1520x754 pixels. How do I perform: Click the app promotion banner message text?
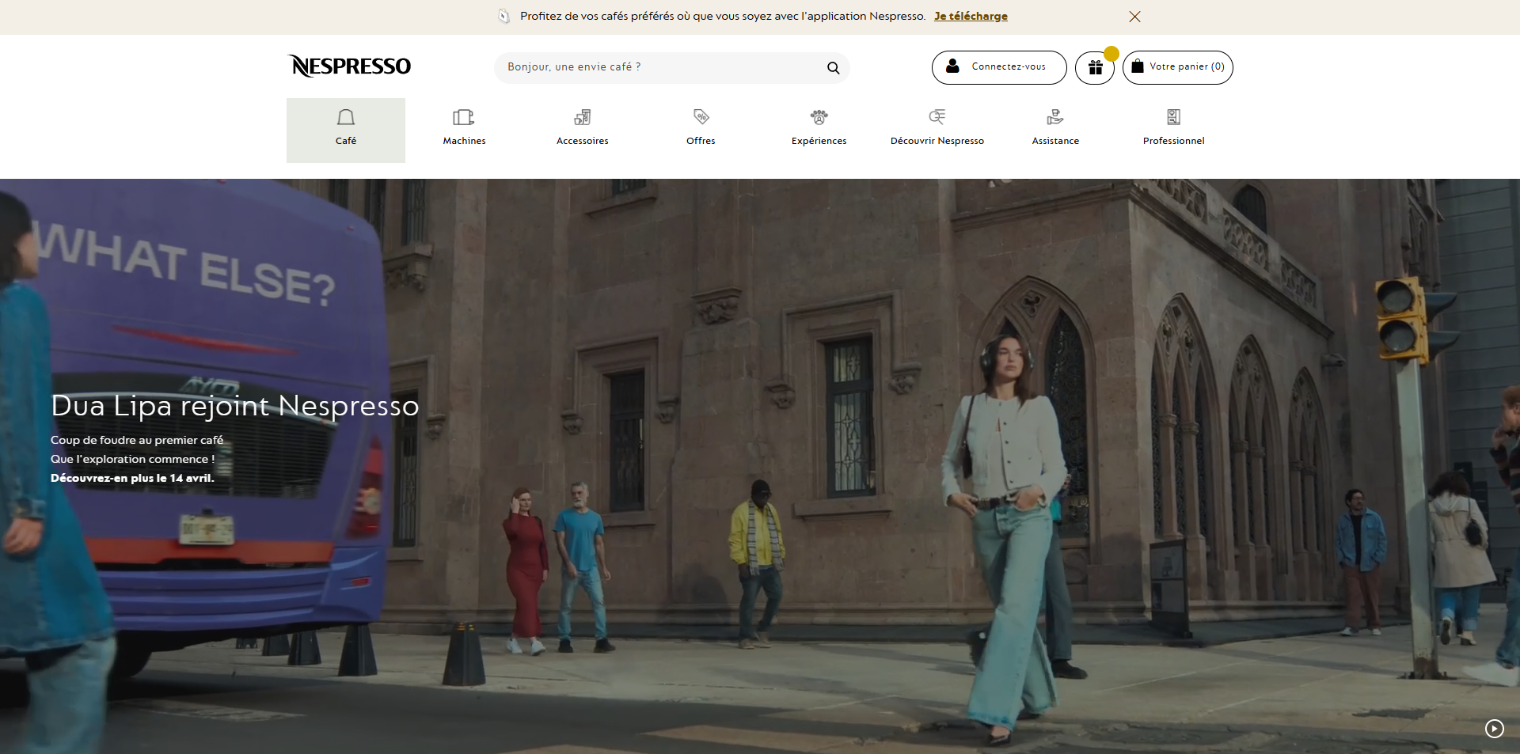point(723,16)
